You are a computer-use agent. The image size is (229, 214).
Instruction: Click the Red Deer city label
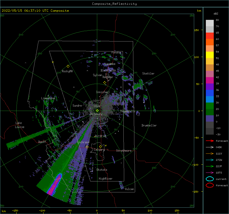click(x=108, y=77)
